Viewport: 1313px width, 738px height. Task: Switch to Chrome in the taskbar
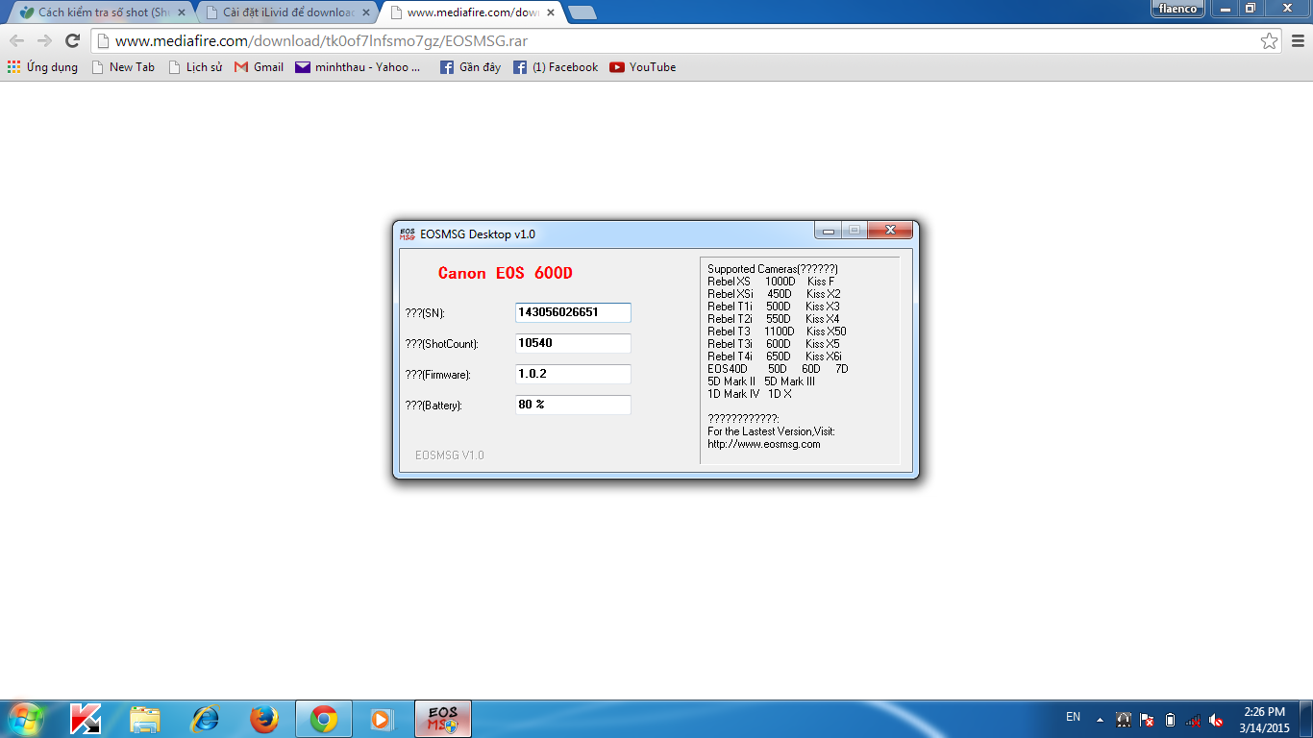[x=323, y=719]
